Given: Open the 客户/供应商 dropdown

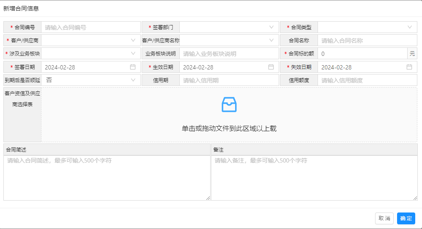Looking at the screenshot, I should click(x=90, y=40).
